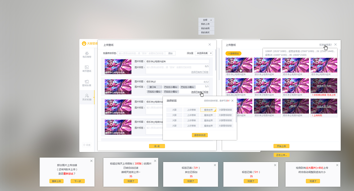Screen dimensions: 354x191
Task: Select the 每日推荐 sidebar icon
Action: pyautogui.click(x=87, y=54)
